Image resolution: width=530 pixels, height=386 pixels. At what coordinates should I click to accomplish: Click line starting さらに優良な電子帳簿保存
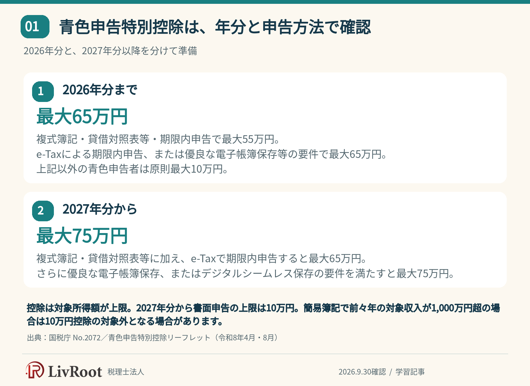tap(246, 274)
